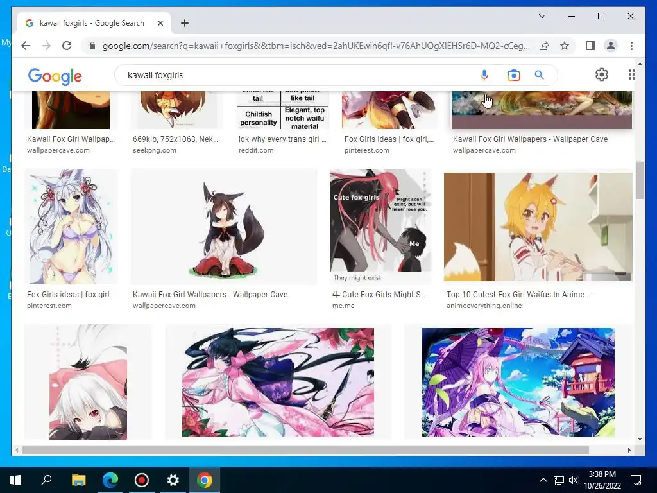This screenshot has height=493, width=657.
Task: Show hidden system tray icons
Action: tap(543, 480)
